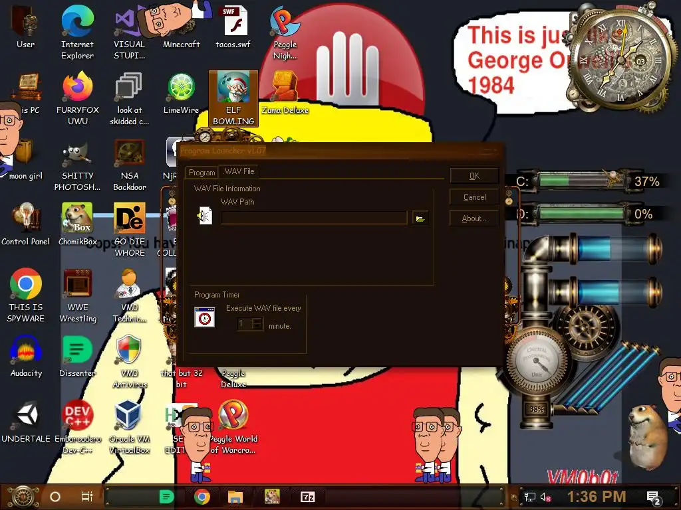Switch to the Program tab
Screen dimensions: 681x510
[x=202, y=172]
